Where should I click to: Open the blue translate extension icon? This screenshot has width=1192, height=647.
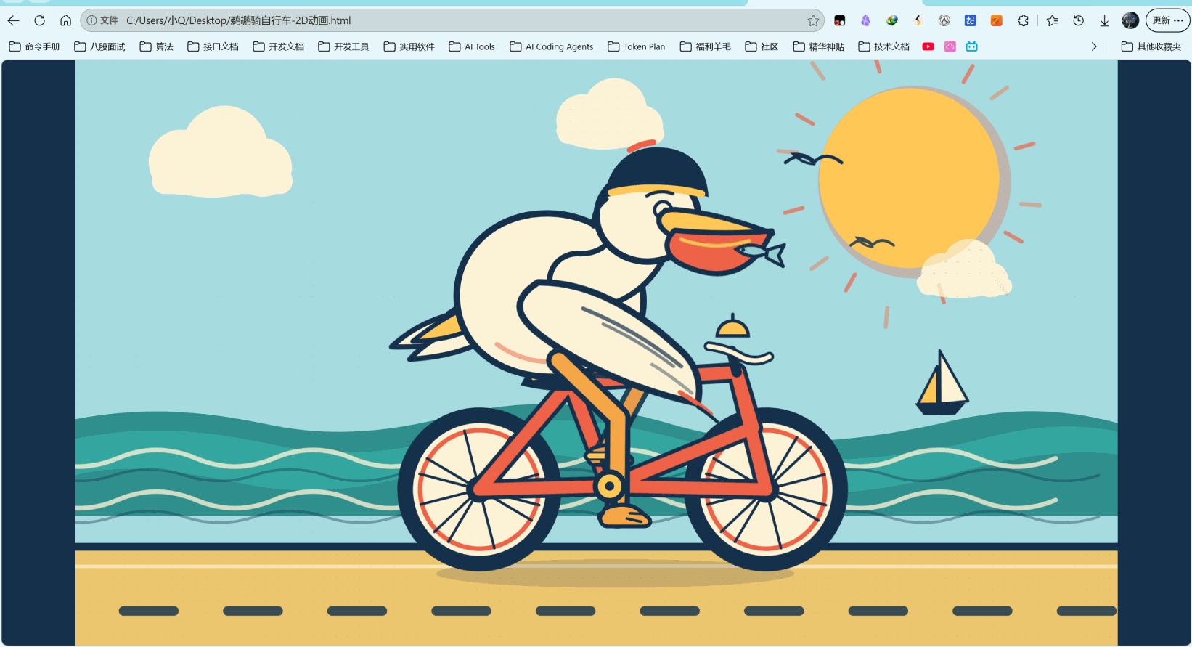coord(970,20)
